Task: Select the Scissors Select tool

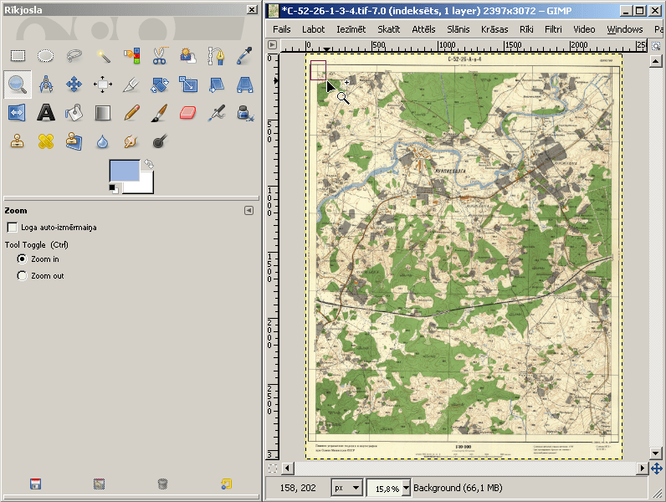Action: (159, 55)
